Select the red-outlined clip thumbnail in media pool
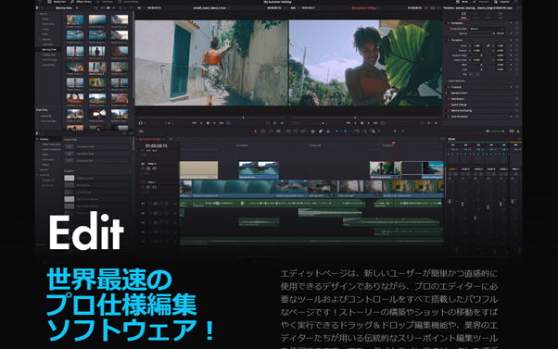This screenshot has width=558, height=349. coord(97,67)
